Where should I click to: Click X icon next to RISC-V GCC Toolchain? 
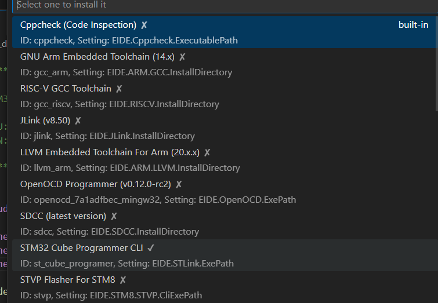119,89
